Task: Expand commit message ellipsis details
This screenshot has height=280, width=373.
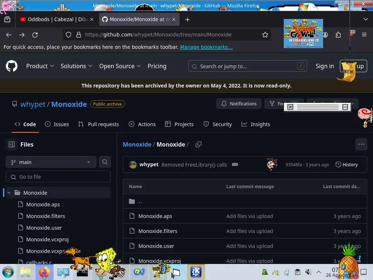Action: [235, 164]
